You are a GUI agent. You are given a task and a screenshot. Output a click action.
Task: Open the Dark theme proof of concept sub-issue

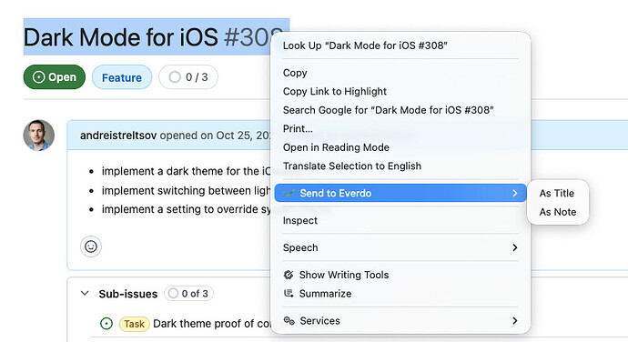click(211, 324)
